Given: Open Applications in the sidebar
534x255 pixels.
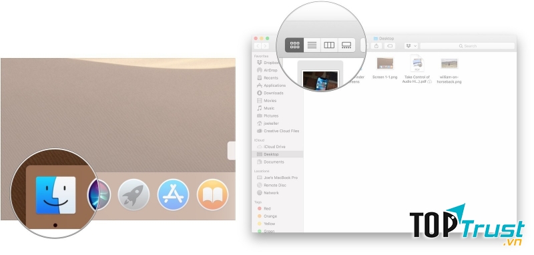Looking at the screenshot, I should (271, 85).
